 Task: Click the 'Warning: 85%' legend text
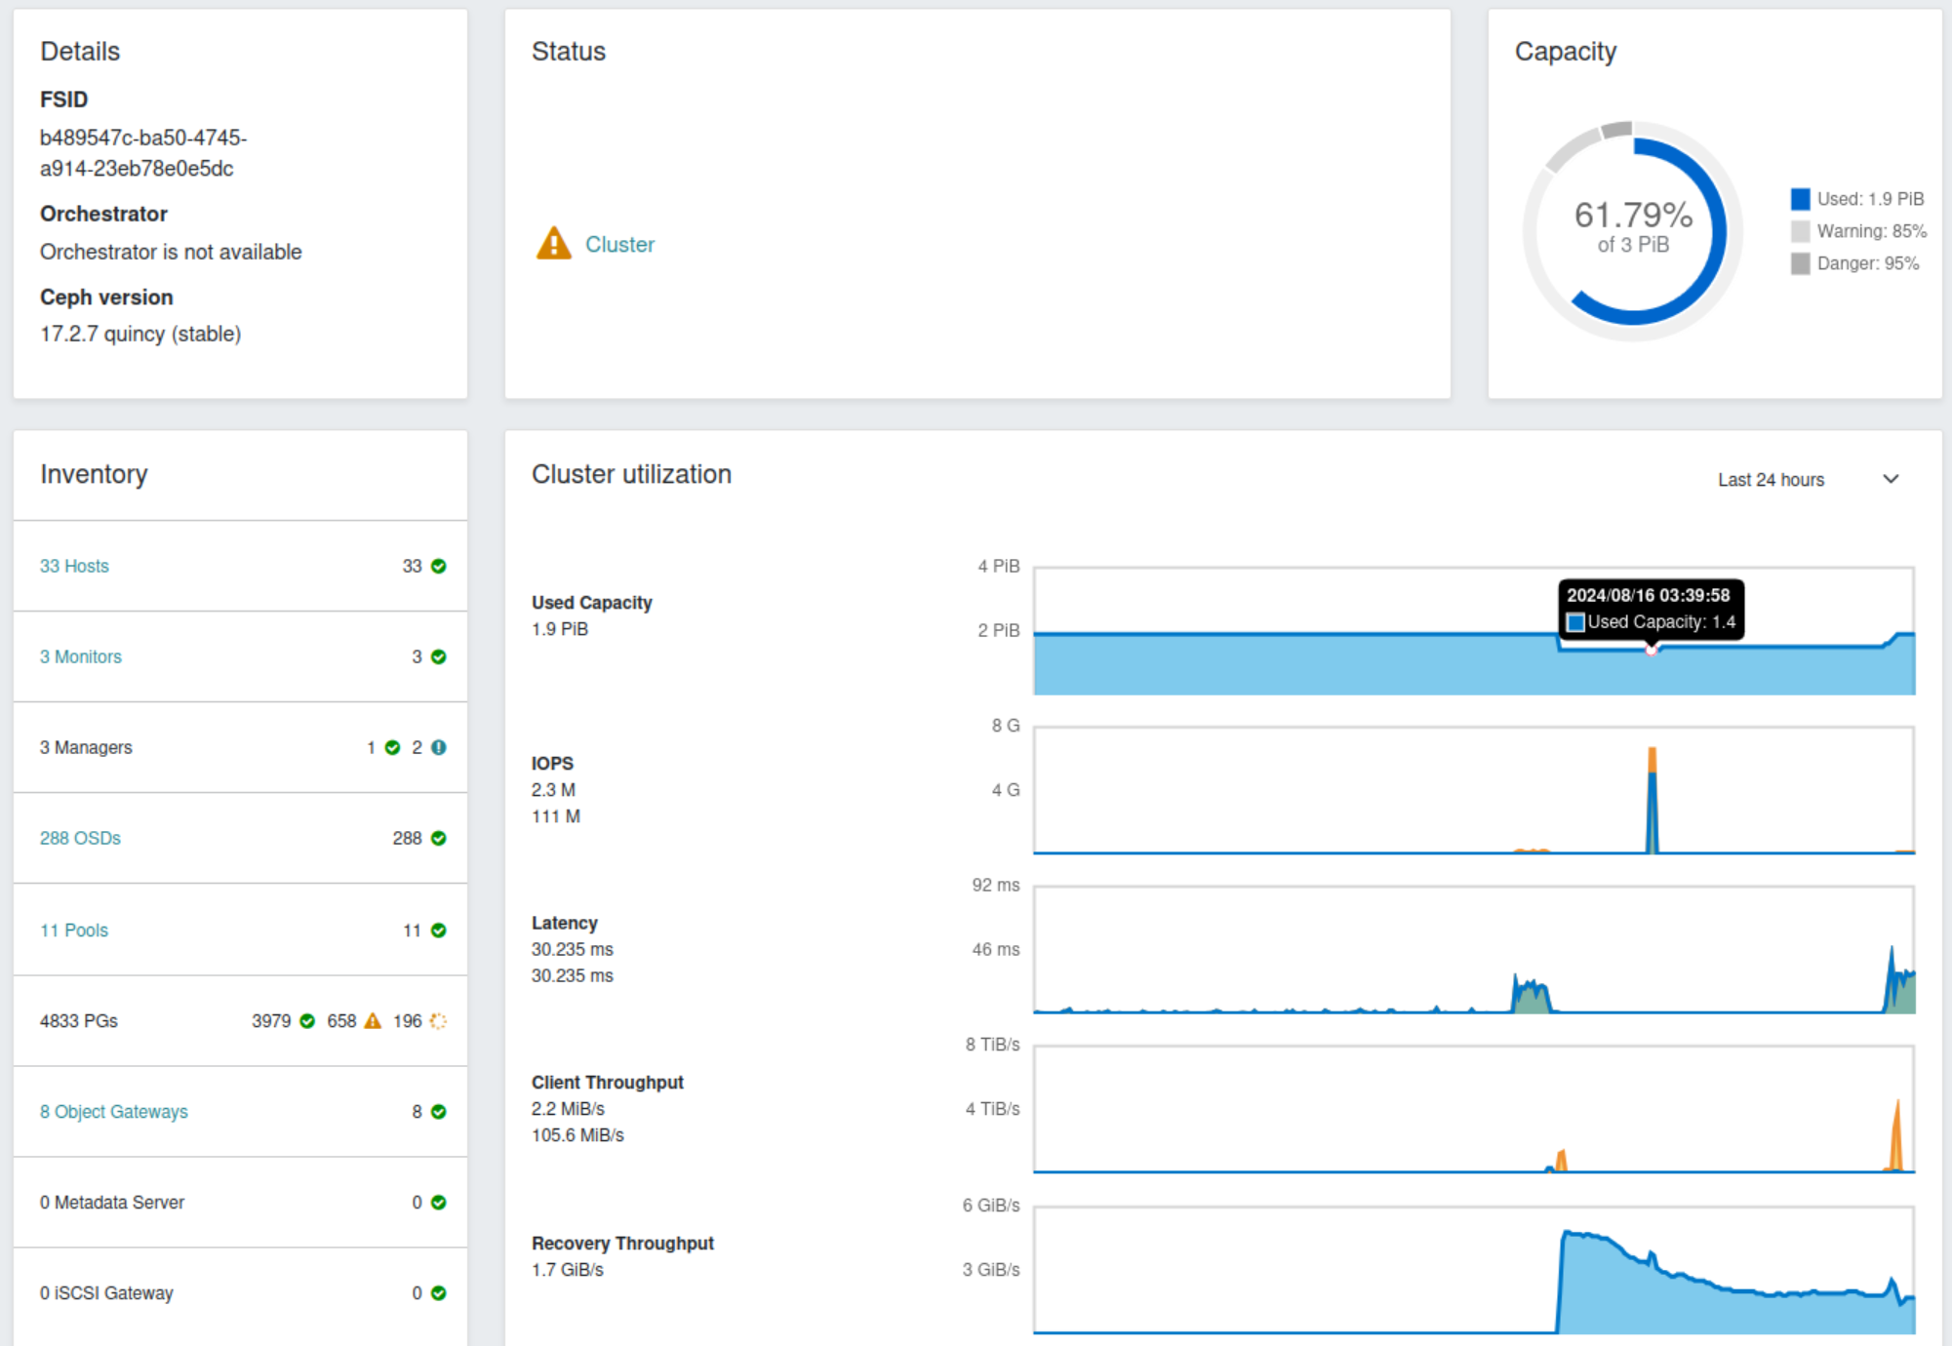[1871, 231]
